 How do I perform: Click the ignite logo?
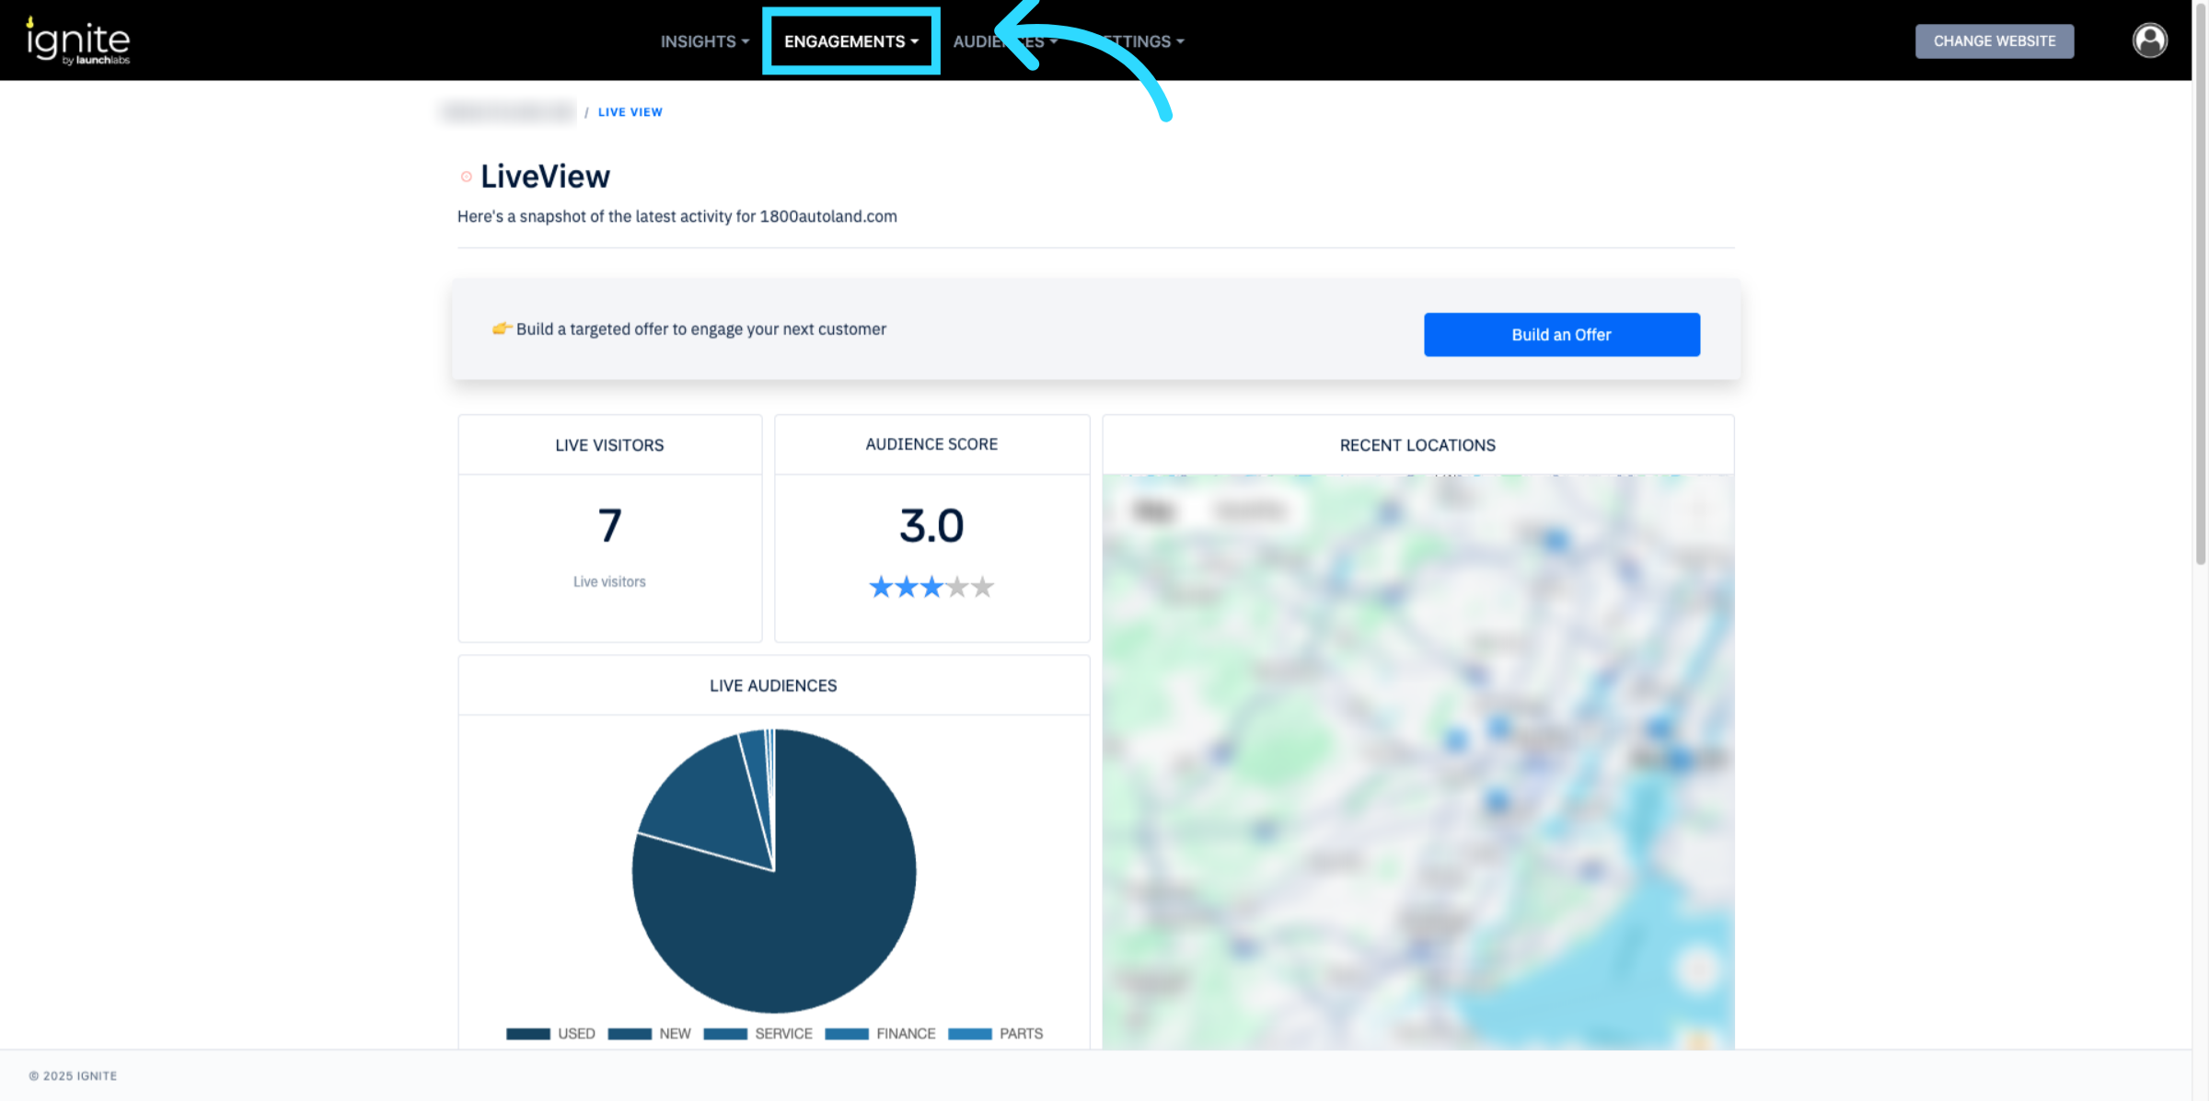click(78, 41)
